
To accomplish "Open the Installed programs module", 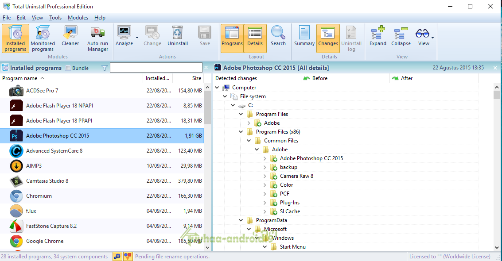I will click(x=16, y=38).
